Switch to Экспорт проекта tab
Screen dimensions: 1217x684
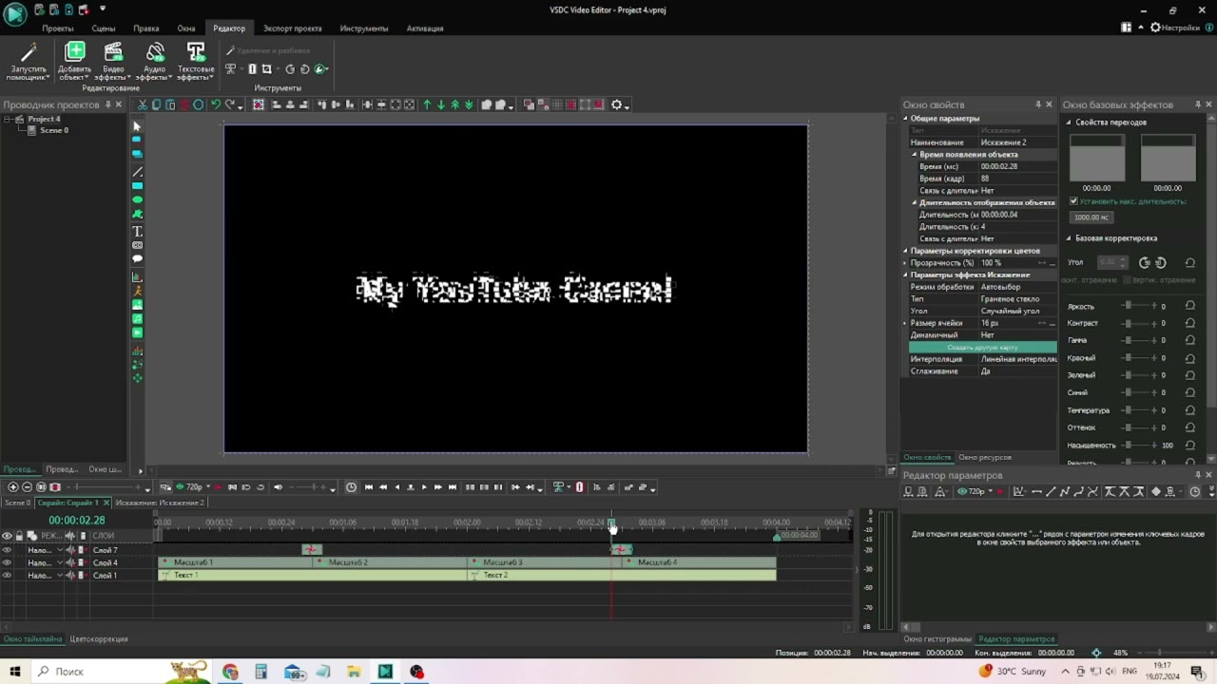(x=292, y=28)
